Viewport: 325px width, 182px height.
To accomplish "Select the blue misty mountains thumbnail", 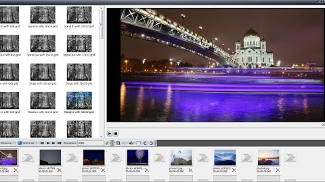I will pos(225,157).
